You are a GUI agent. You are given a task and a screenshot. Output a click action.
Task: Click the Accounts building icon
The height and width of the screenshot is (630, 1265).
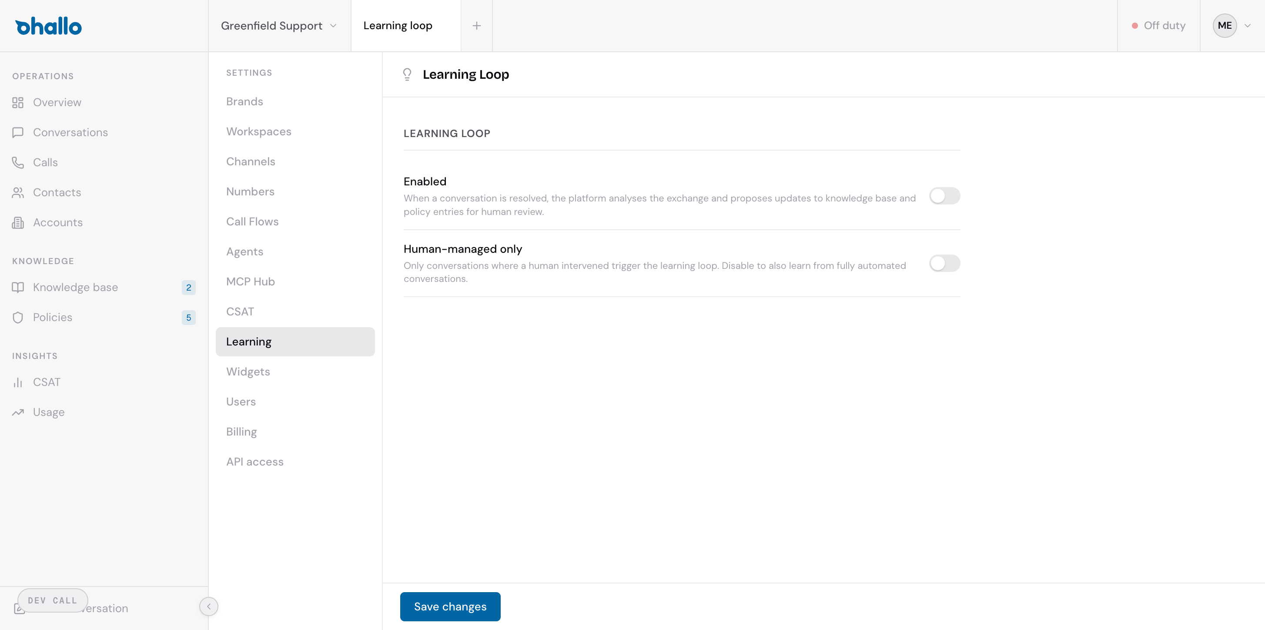(x=18, y=222)
